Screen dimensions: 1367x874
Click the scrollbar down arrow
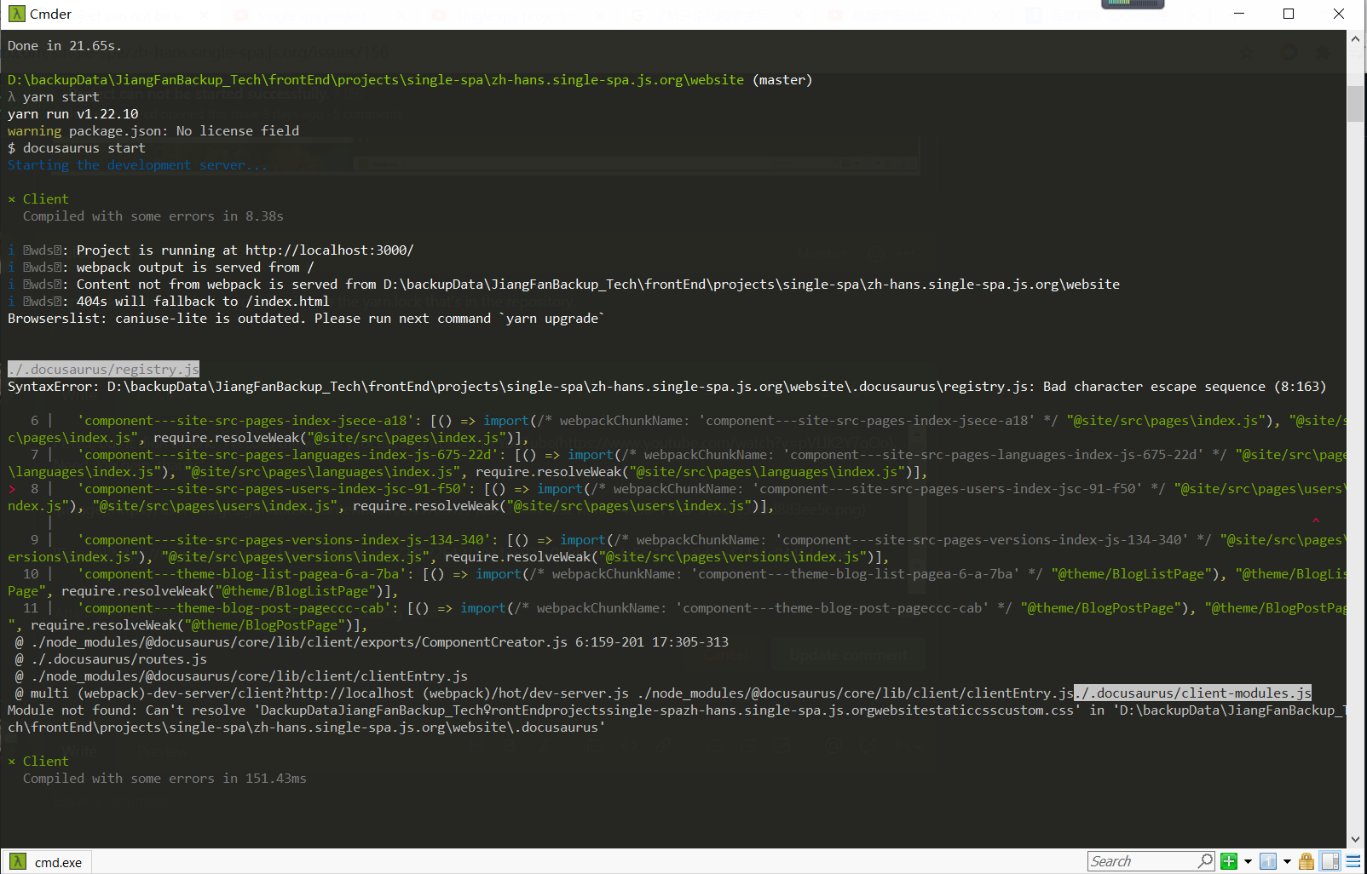tap(1356, 839)
